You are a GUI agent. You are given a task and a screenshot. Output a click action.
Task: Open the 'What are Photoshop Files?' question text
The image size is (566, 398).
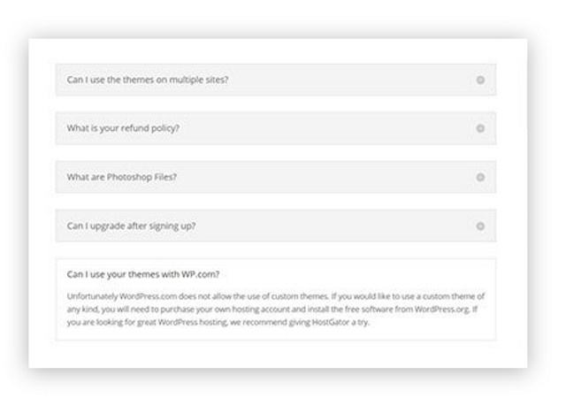(x=122, y=177)
